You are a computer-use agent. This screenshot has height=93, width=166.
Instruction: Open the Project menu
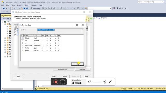pos(20,5)
